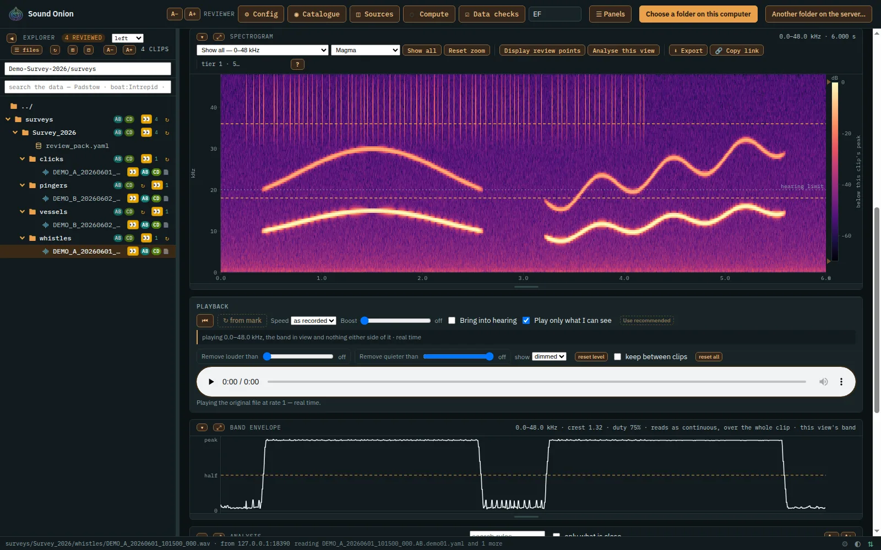This screenshot has height=550, width=881.
Task: Click the CD badge on clicks folder row
Action: [129, 159]
